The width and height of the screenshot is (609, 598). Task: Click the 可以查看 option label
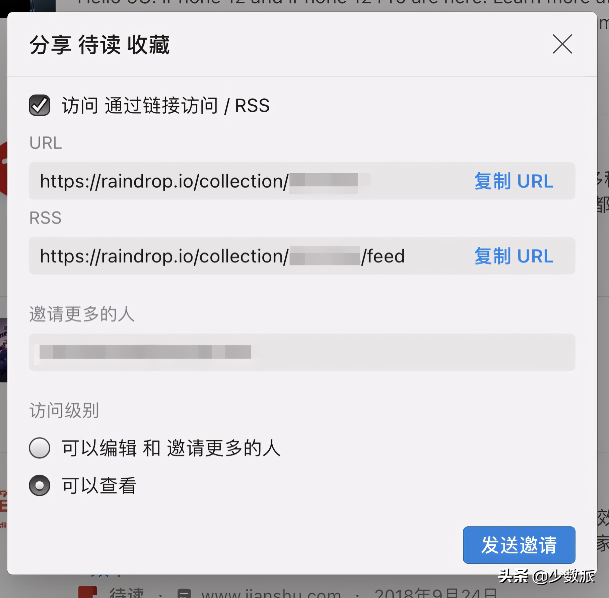point(99,485)
